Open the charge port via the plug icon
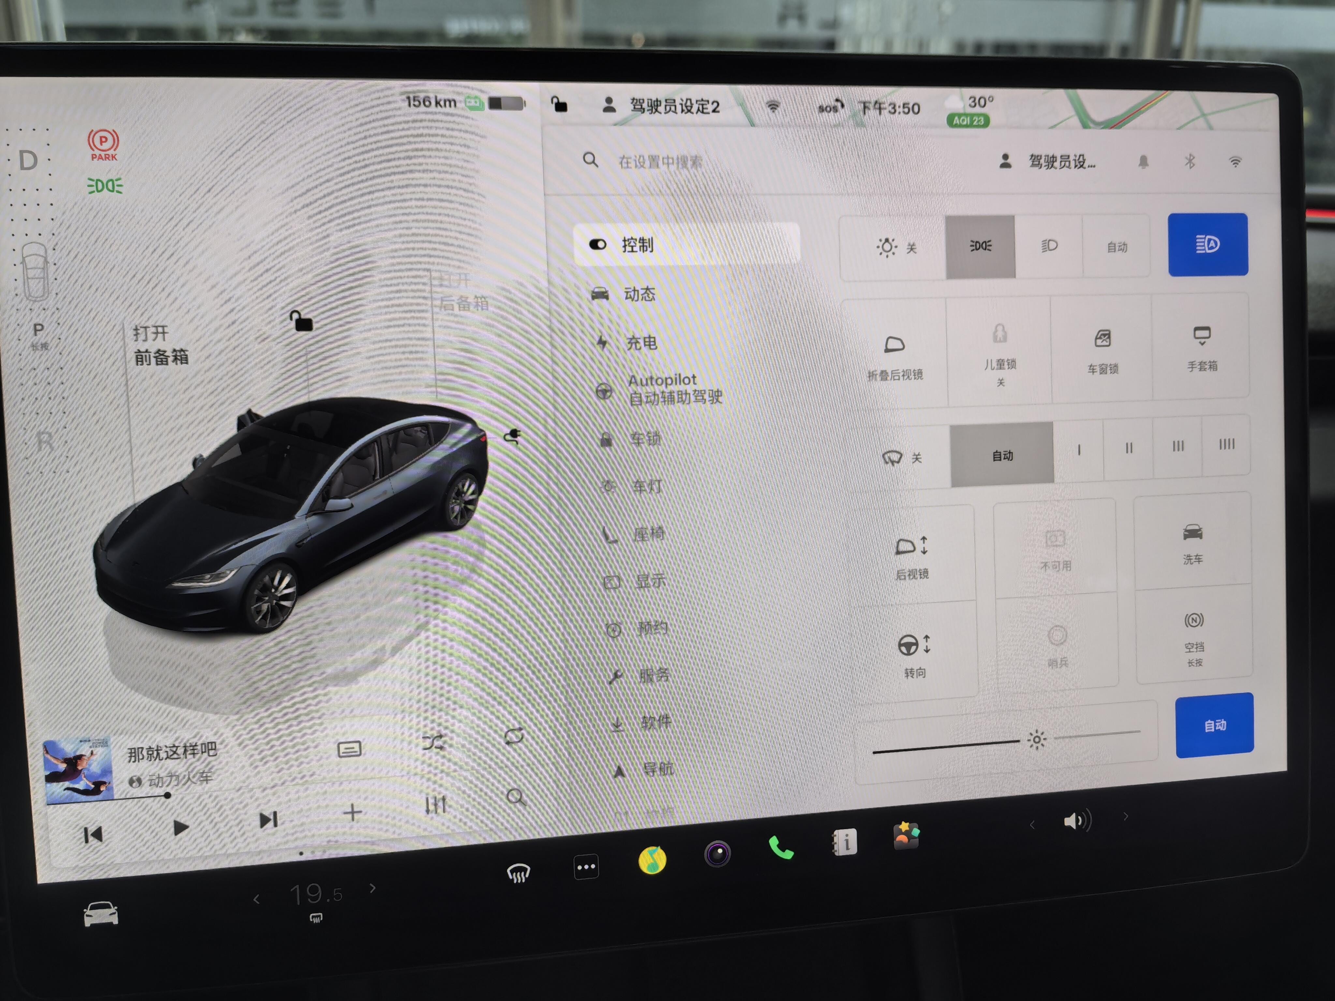1335x1001 pixels. [x=513, y=436]
